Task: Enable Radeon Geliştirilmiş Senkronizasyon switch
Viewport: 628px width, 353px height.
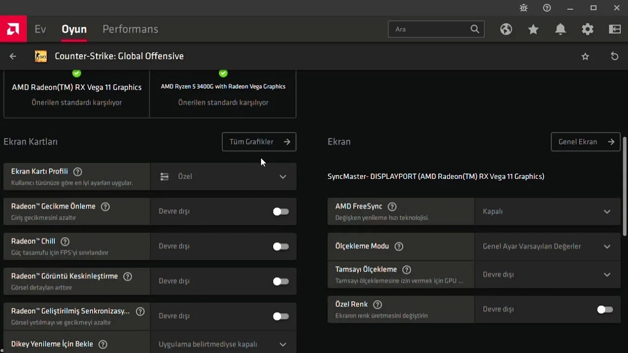Action: 281,316
